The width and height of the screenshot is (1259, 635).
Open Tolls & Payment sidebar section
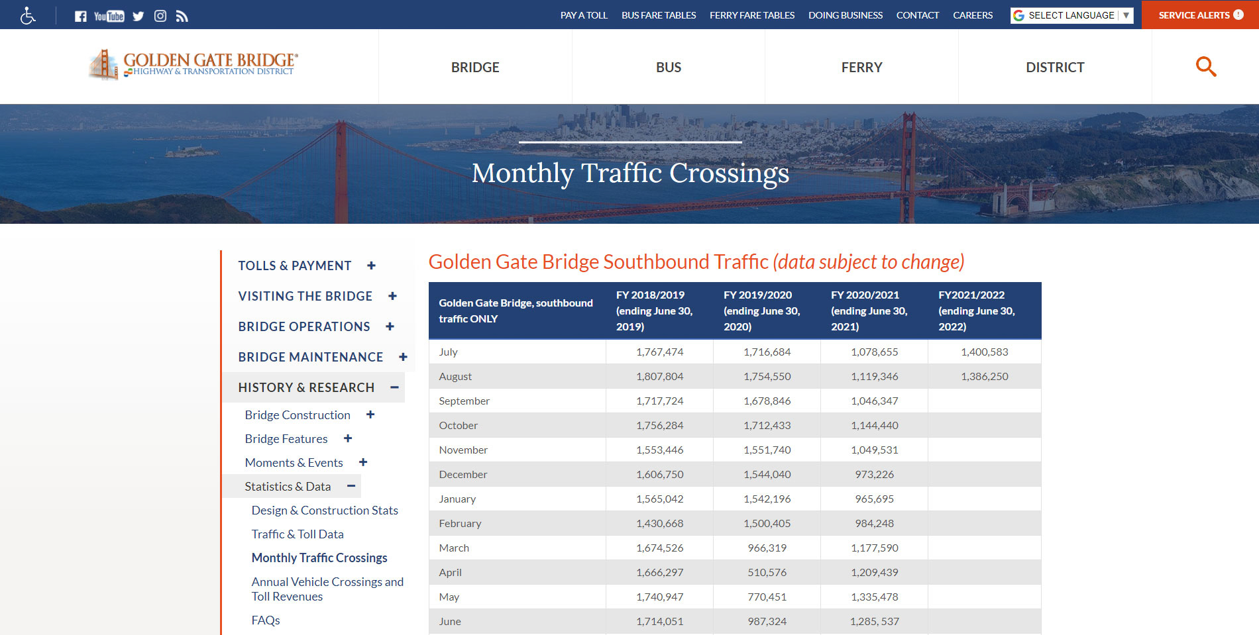tap(295, 266)
